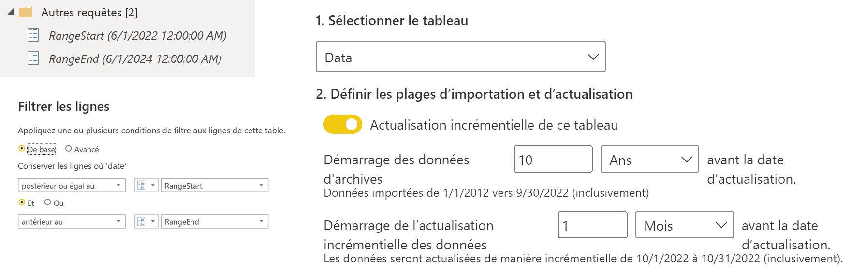The height and width of the screenshot is (276, 852).
Task: Open the Ans period unit dropdown
Action: [649, 160]
